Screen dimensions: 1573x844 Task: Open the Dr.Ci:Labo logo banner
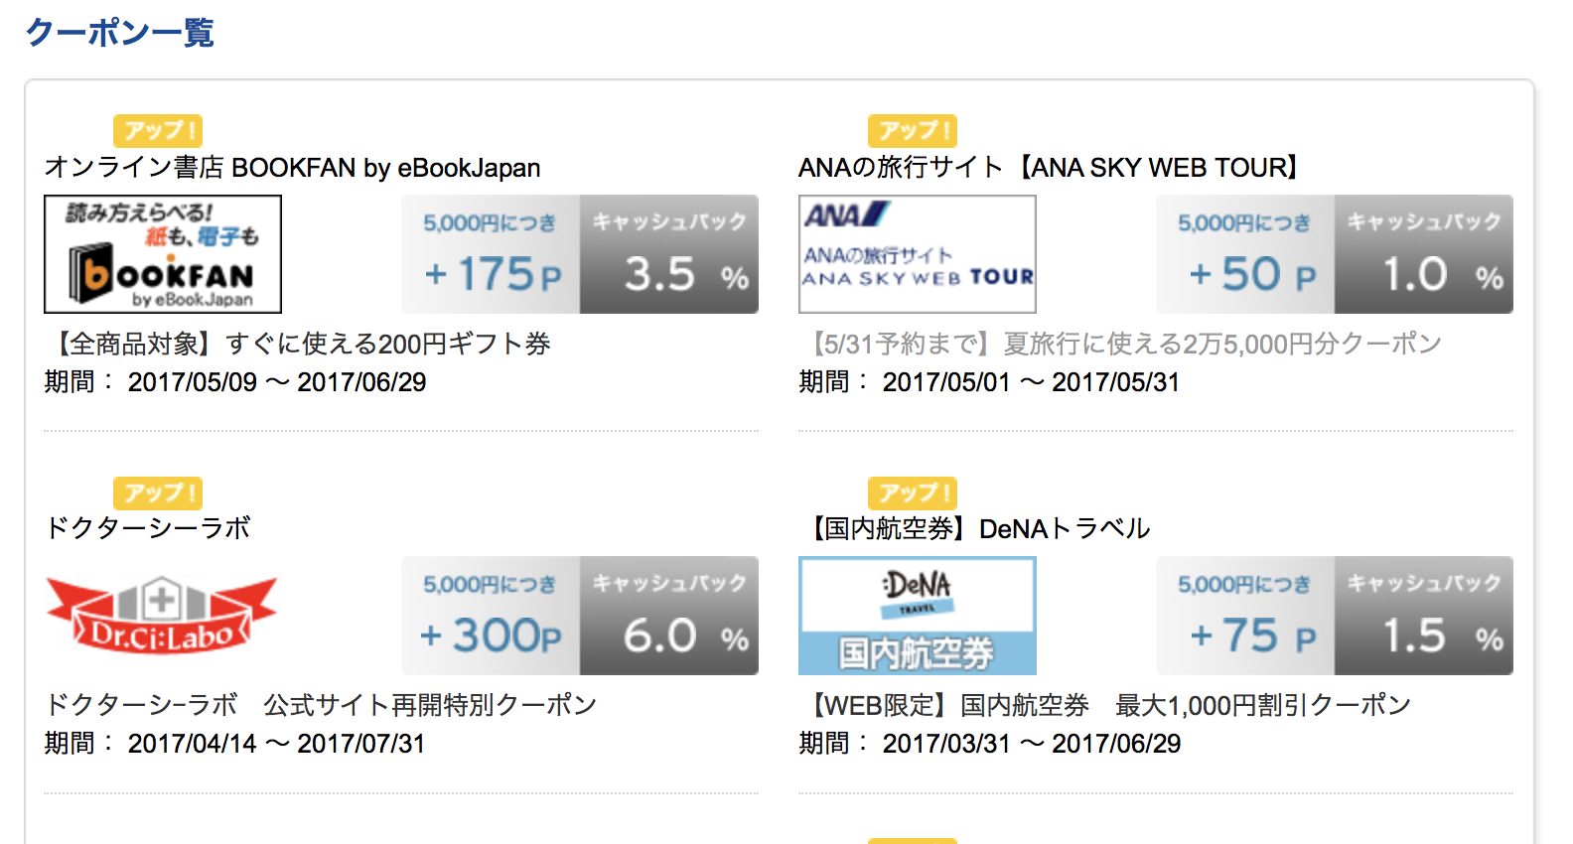coord(163,616)
